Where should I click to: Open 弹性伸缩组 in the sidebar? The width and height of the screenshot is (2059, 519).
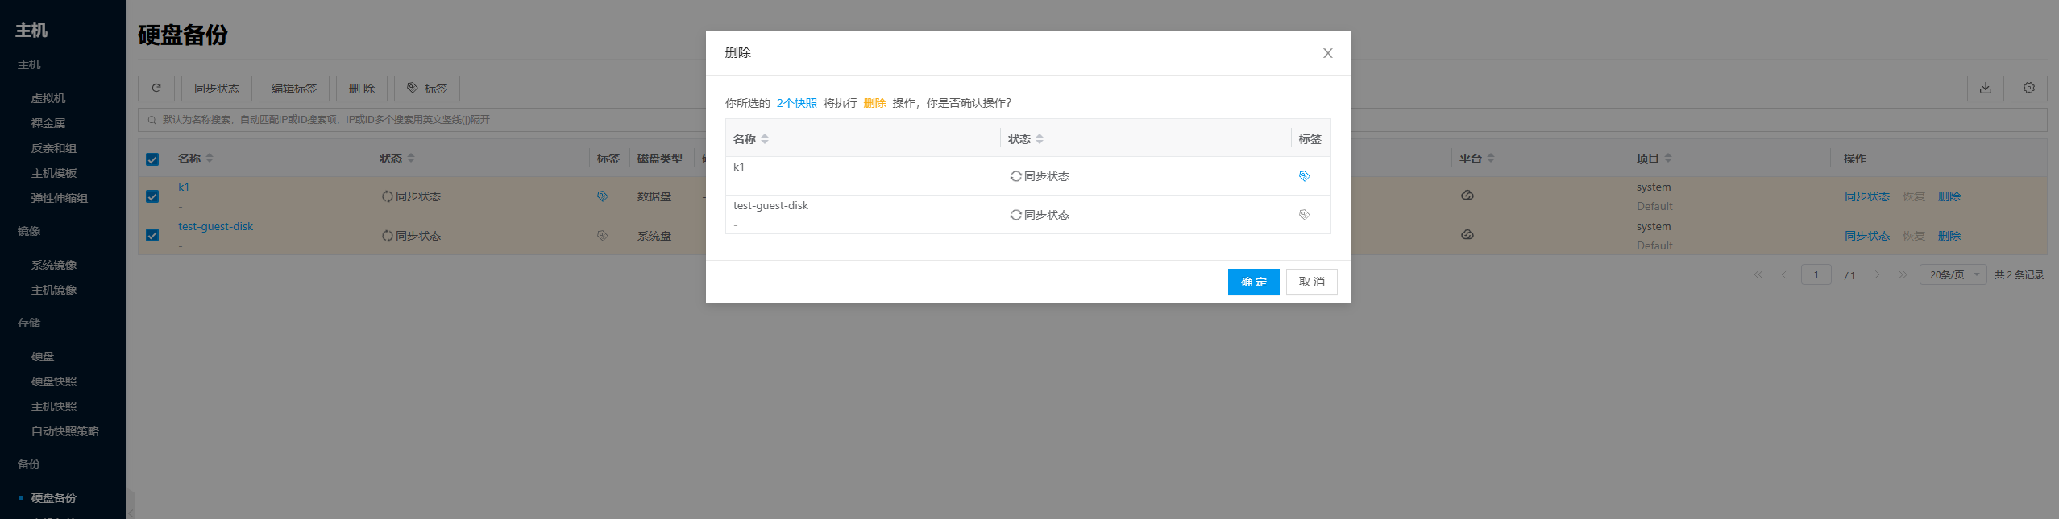pos(60,198)
